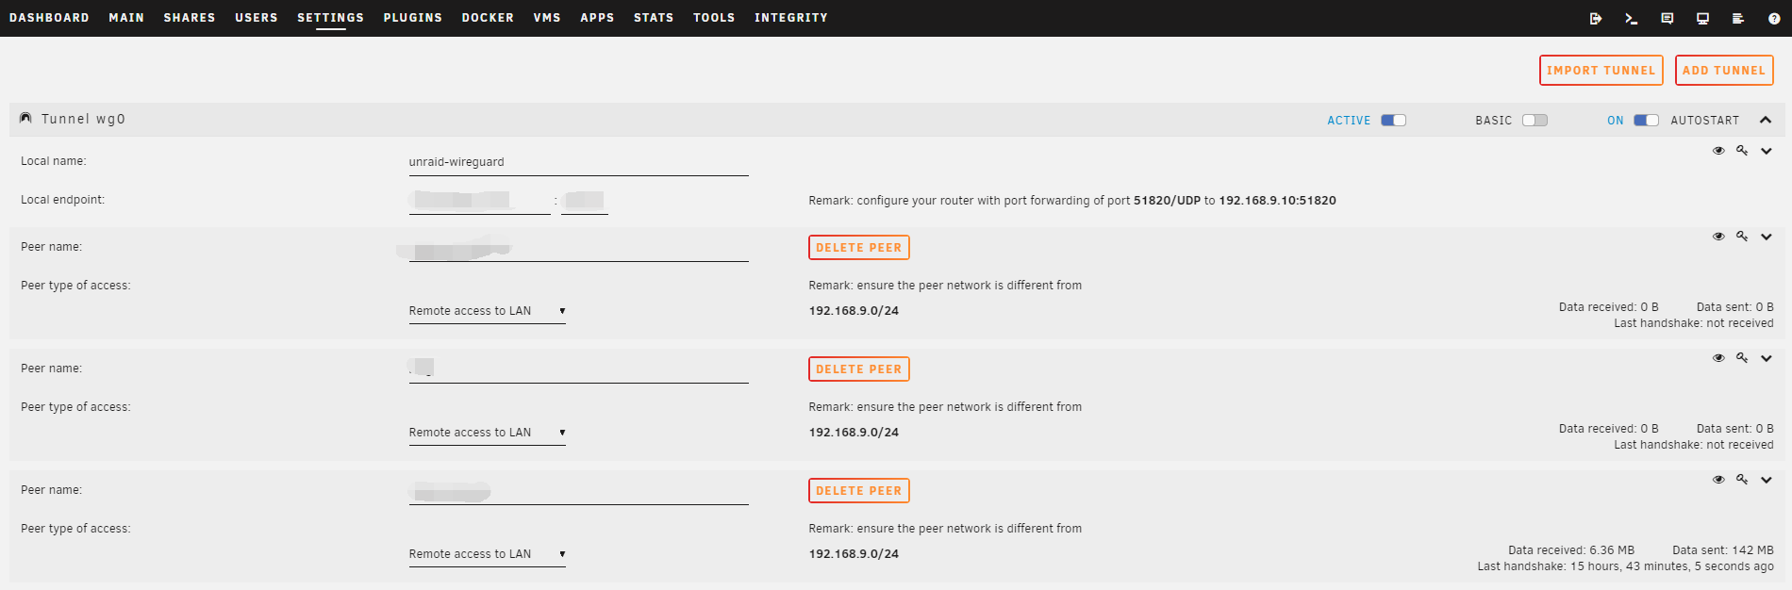
Task: Open the web terminal icon
Action: pyautogui.click(x=1632, y=18)
